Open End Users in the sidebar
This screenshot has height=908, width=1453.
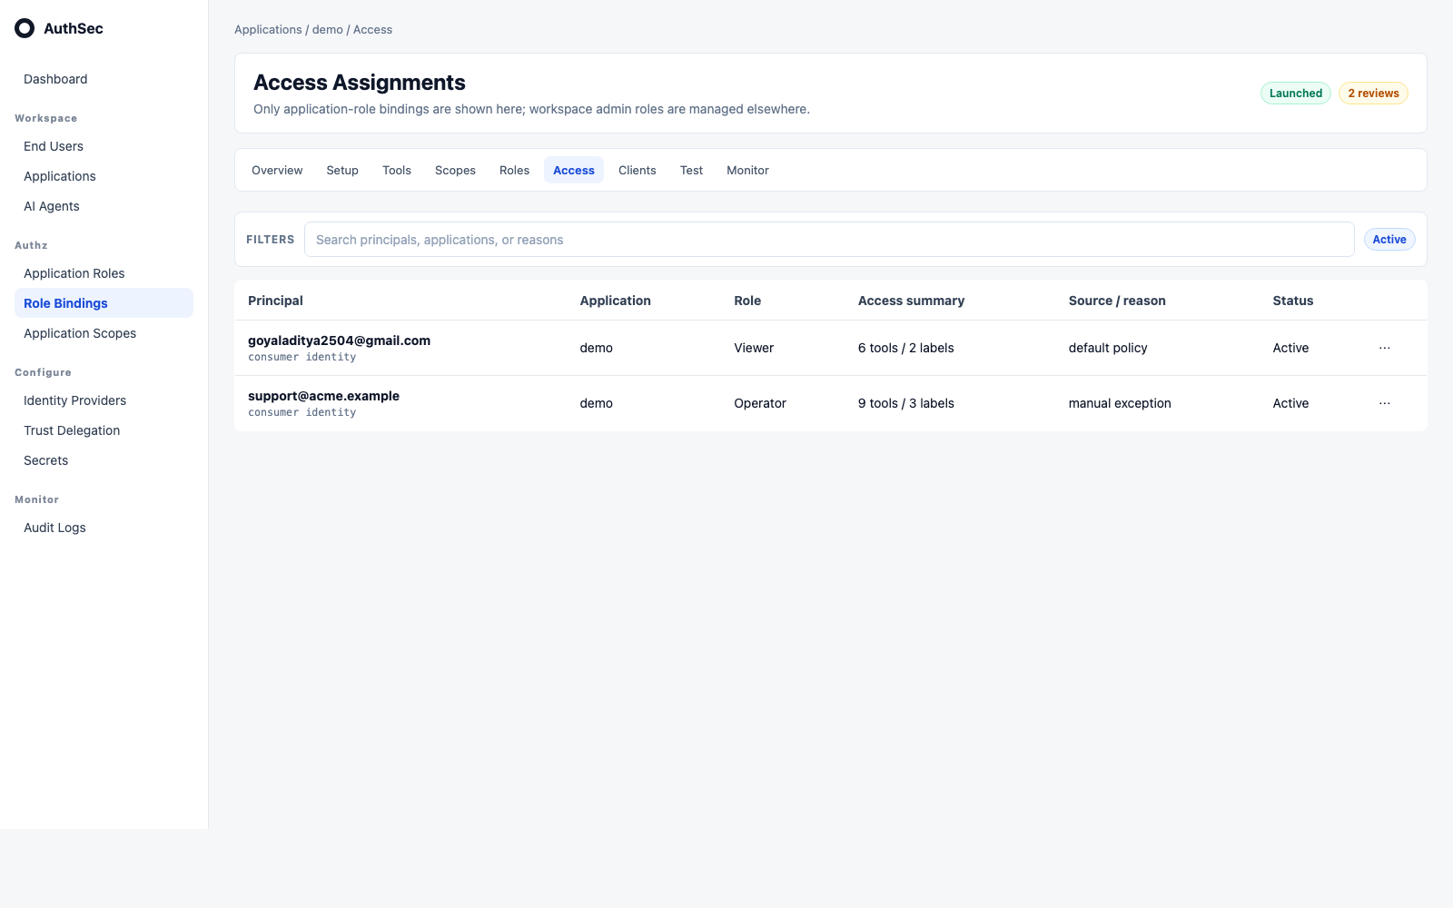coord(104,146)
